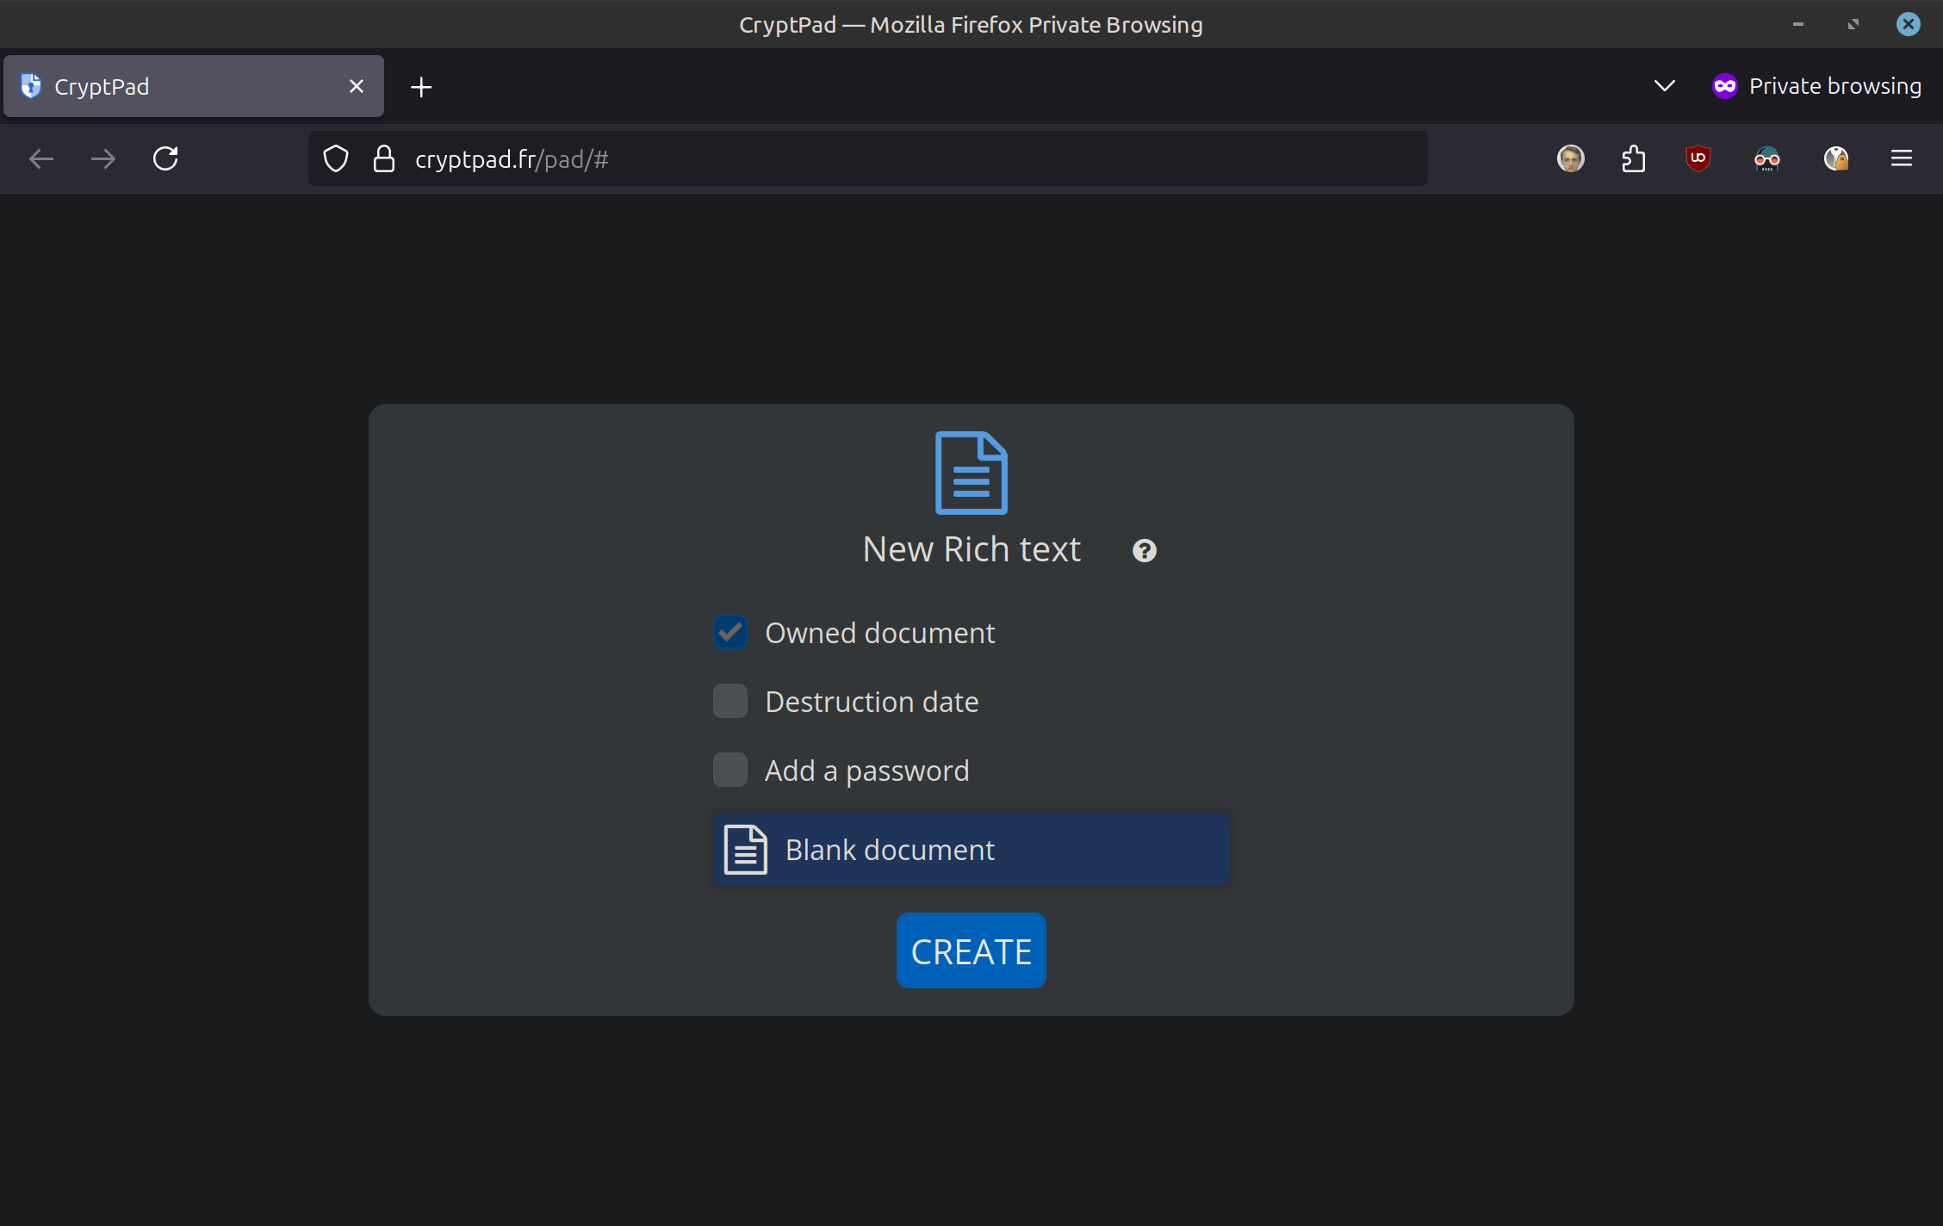Select the Blank document template
This screenshot has height=1226, width=1943.
971,849
